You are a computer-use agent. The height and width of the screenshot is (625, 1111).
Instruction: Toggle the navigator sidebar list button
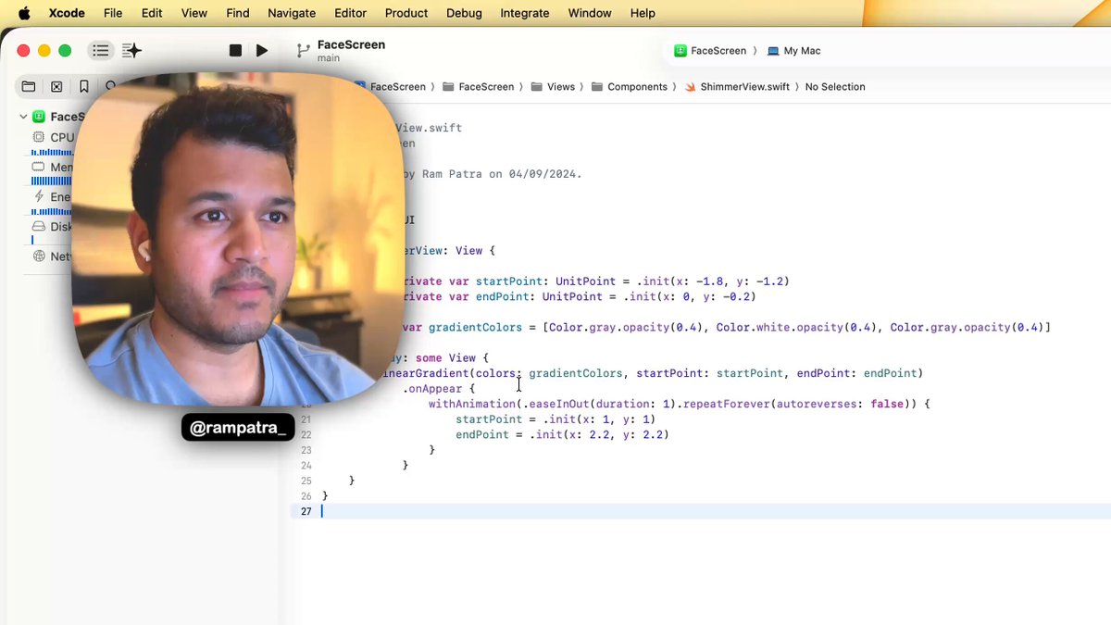click(x=101, y=51)
